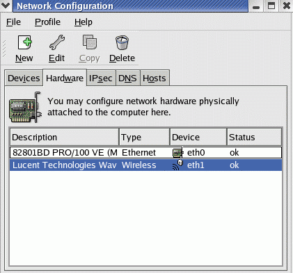Open the window menu arrow in the title bar
The height and width of the screenshot is (273, 293).
pyautogui.click(x=6, y=6)
